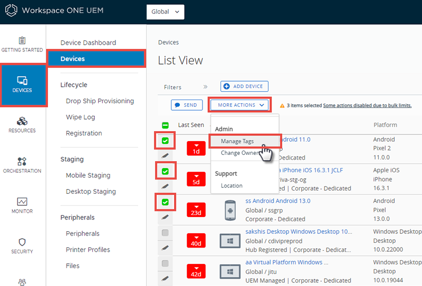Open aa Virtual Platform Windows link
422x286 pixels.
click(x=286, y=262)
